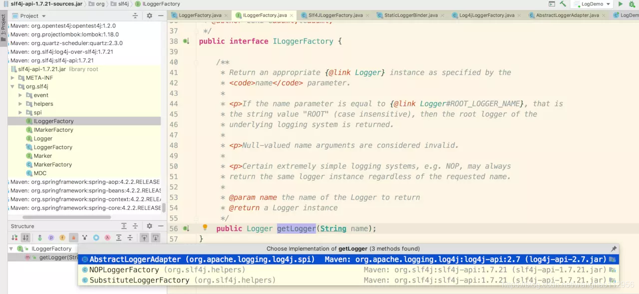639x294 pixels.
Task: Run LogDemo with the green play icon
Action: point(621,4)
